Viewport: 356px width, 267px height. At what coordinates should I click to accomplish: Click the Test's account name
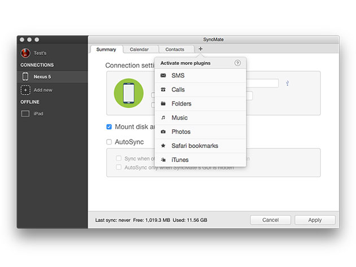pos(40,53)
